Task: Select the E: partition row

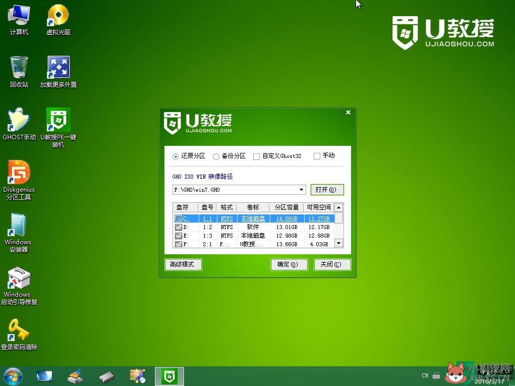Action: pos(254,236)
